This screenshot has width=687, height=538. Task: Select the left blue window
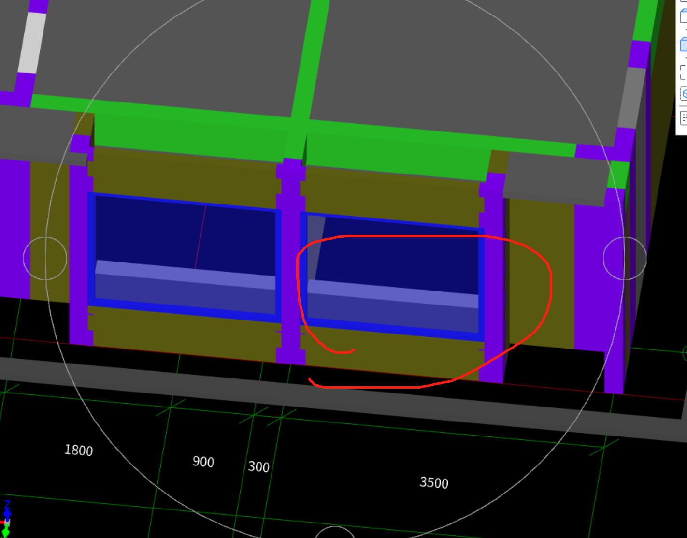point(184,257)
